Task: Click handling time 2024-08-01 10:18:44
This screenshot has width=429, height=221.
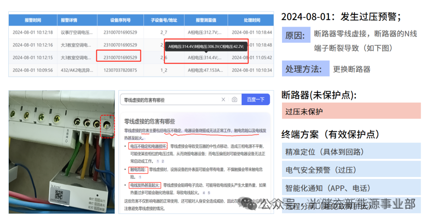Action: (x=252, y=32)
